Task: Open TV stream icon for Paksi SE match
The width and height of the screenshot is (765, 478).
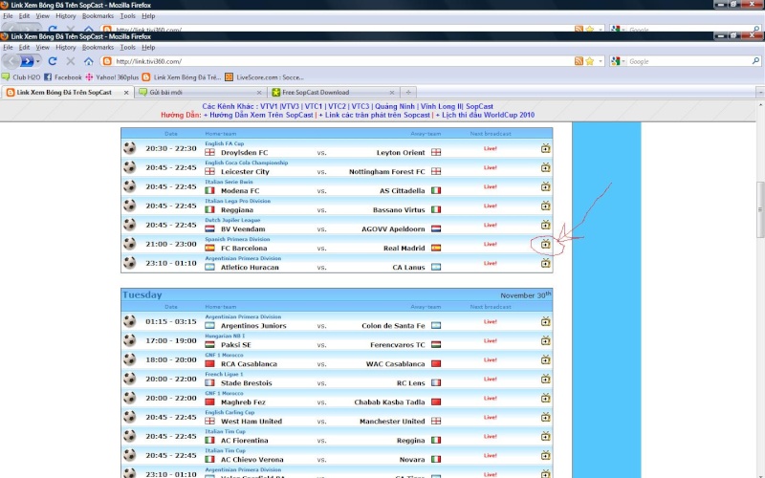Action: click(x=545, y=340)
